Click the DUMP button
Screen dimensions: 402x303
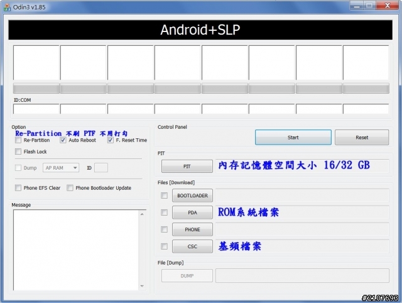pos(187,276)
